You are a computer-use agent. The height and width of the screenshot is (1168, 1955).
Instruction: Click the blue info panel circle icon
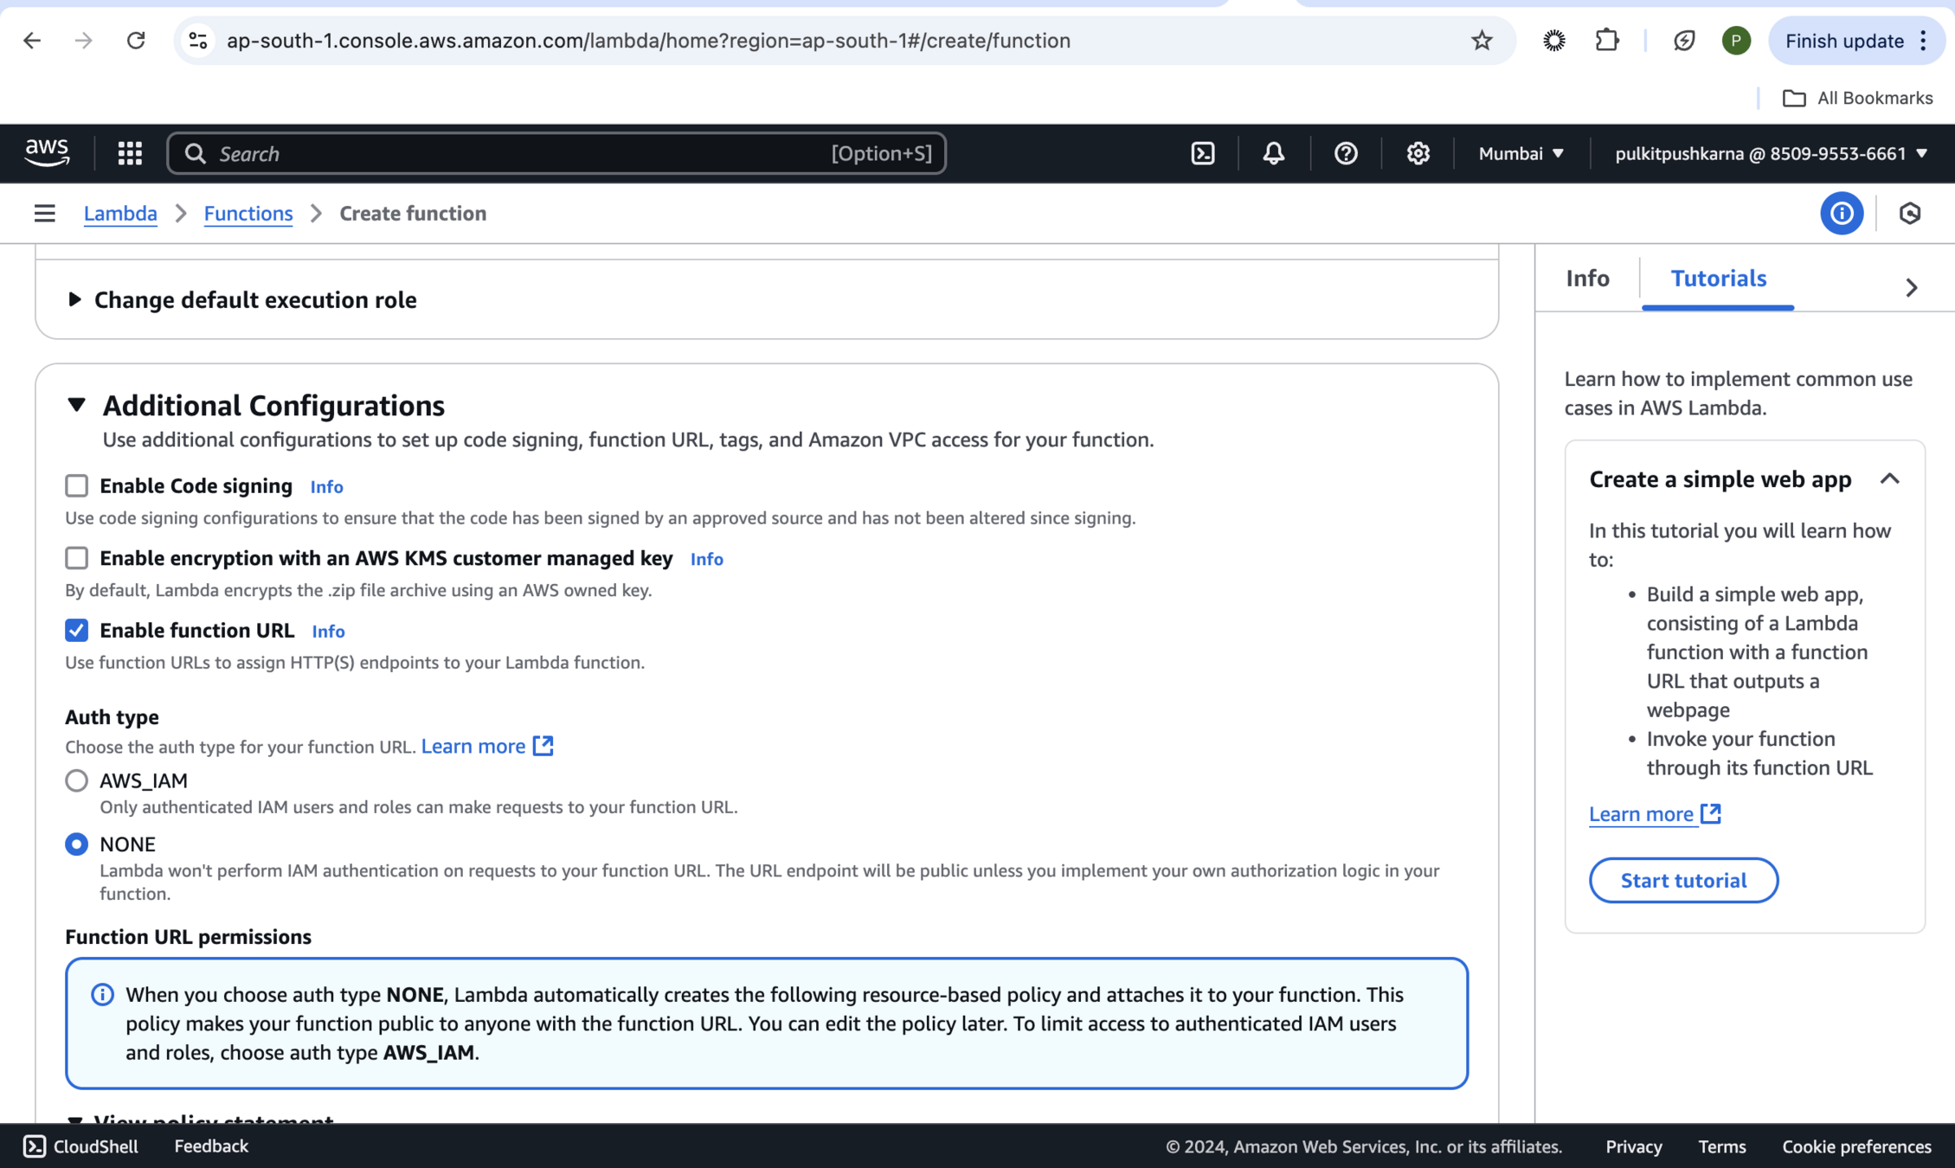1841,213
